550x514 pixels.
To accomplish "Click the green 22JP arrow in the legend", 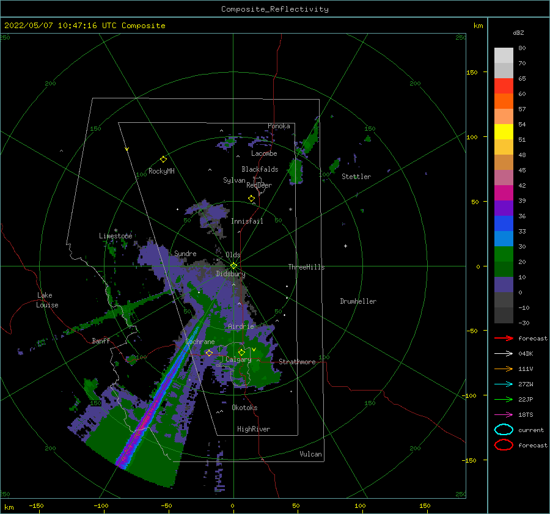I will (504, 399).
